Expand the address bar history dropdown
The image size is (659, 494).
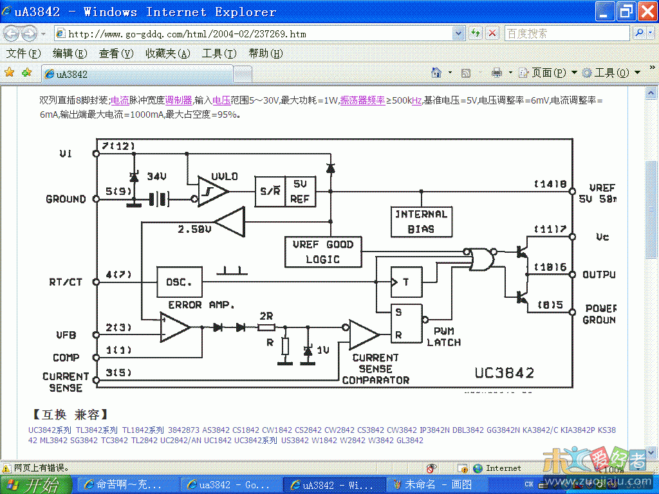tap(458, 33)
